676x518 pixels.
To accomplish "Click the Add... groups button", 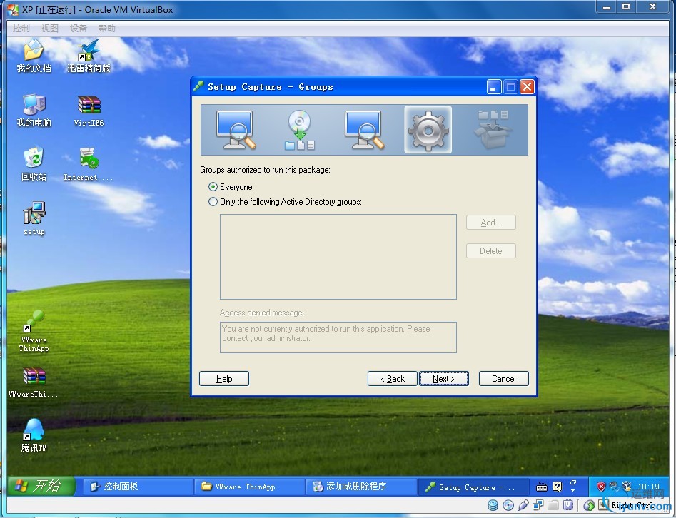I will pos(490,223).
